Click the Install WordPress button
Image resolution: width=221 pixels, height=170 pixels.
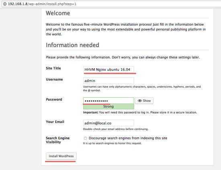click(x=61, y=156)
